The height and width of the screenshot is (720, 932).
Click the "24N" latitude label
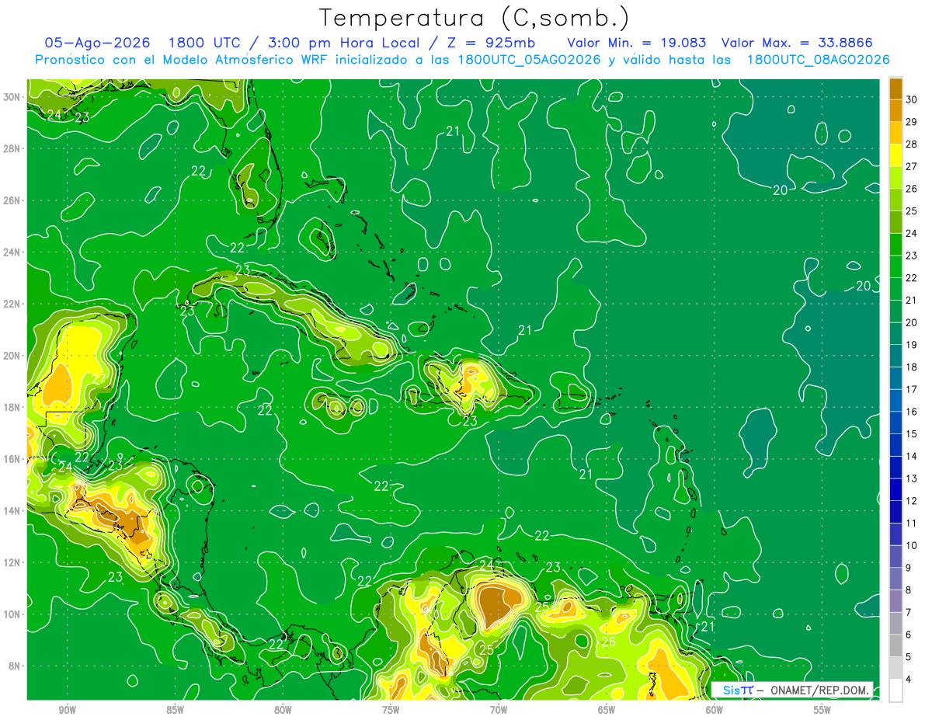12,252
